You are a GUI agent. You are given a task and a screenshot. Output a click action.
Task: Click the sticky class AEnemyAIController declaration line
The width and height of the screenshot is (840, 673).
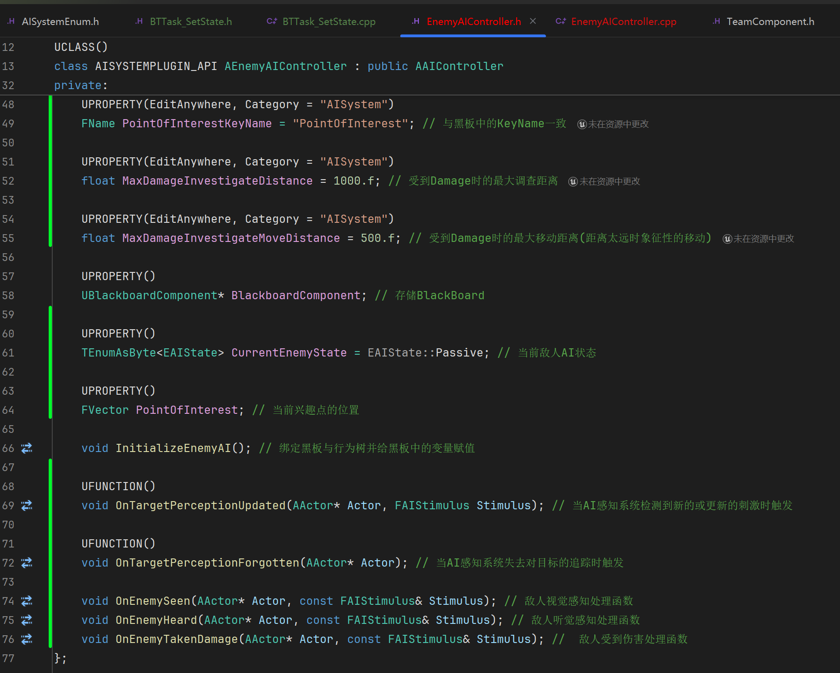tap(278, 66)
